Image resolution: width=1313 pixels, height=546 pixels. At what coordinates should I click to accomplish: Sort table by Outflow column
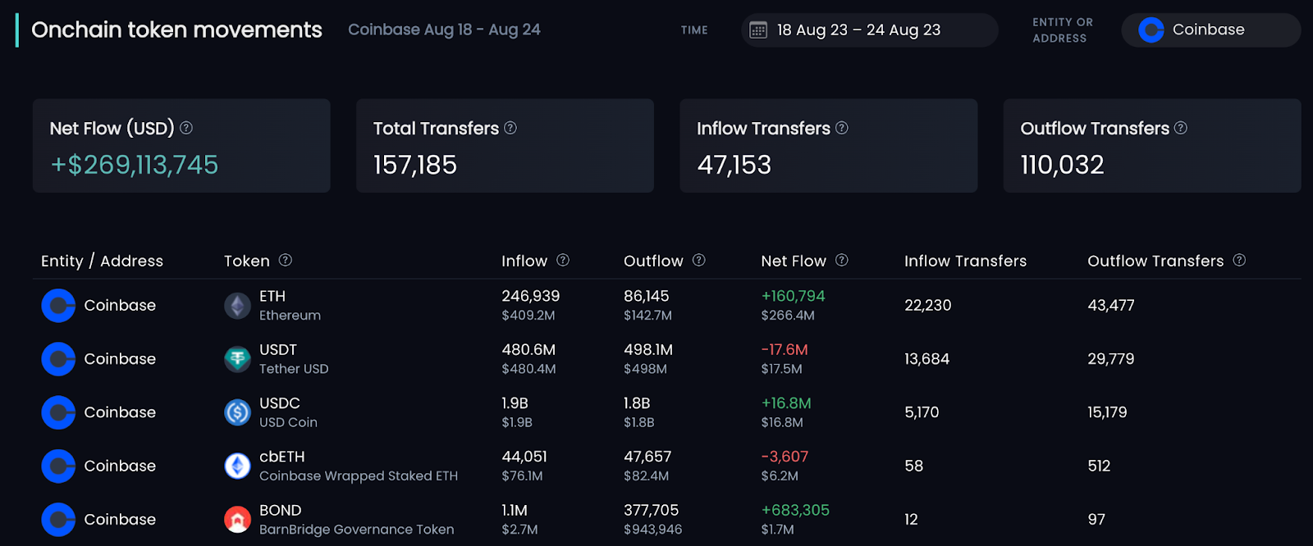(653, 261)
